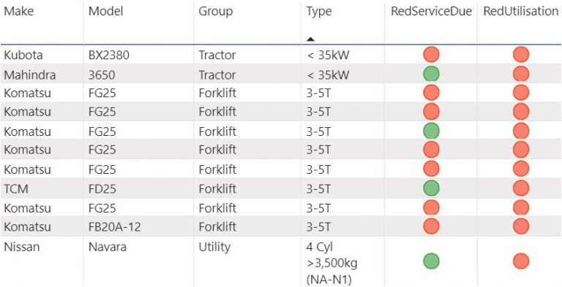Click the red service-due circle for Komatsu FB20A-12
Viewport: 562px width, 287px height.
coord(431,226)
